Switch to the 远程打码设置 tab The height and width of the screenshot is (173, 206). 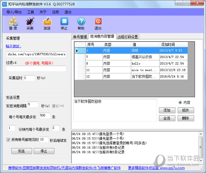(128, 37)
